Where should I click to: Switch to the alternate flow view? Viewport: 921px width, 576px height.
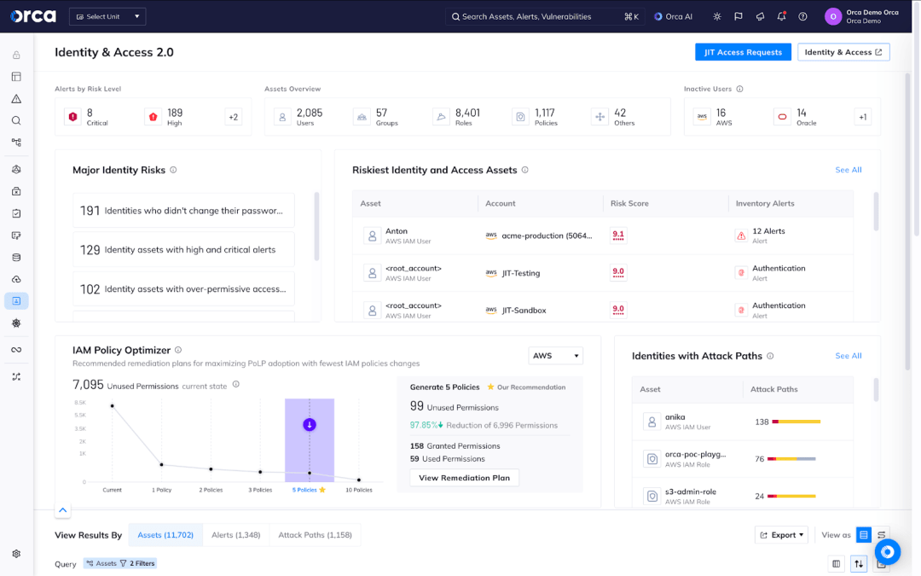[x=881, y=535]
